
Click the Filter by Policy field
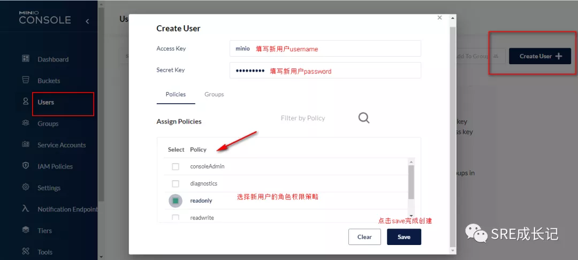click(x=303, y=118)
